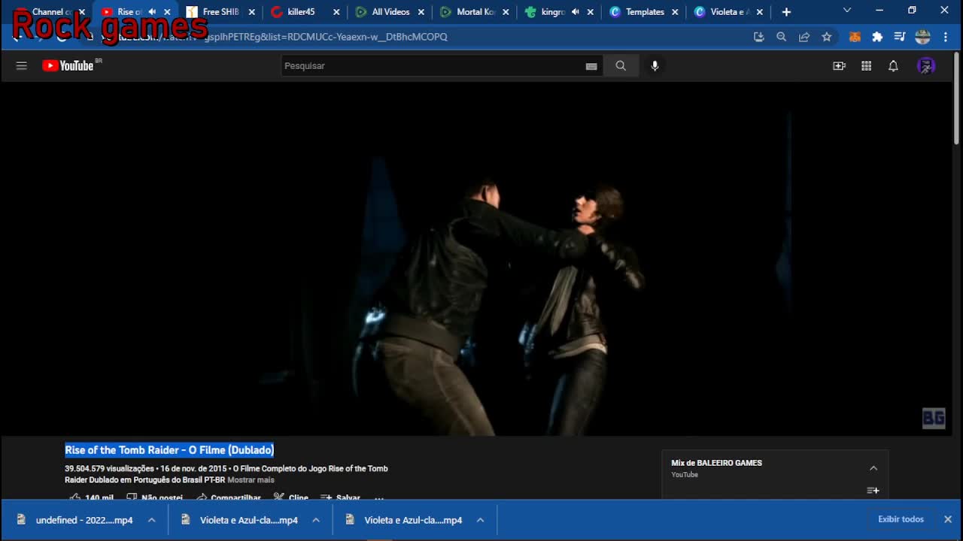This screenshot has width=963, height=541.
Task: Click Exibir todos downloads button
Action: 901,519
